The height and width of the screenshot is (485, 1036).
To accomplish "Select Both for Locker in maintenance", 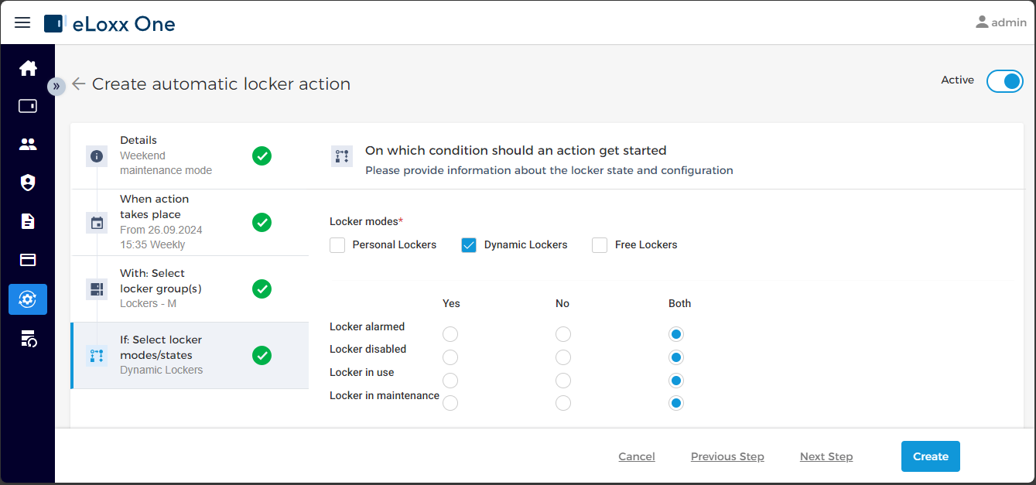I will [676, 403].
